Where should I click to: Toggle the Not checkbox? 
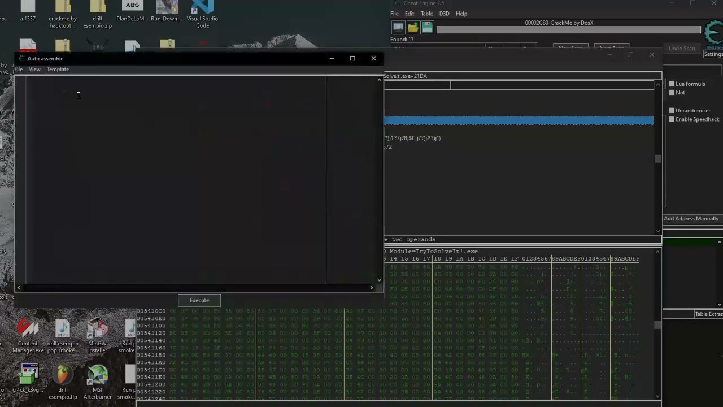click(x=672, y=93)
